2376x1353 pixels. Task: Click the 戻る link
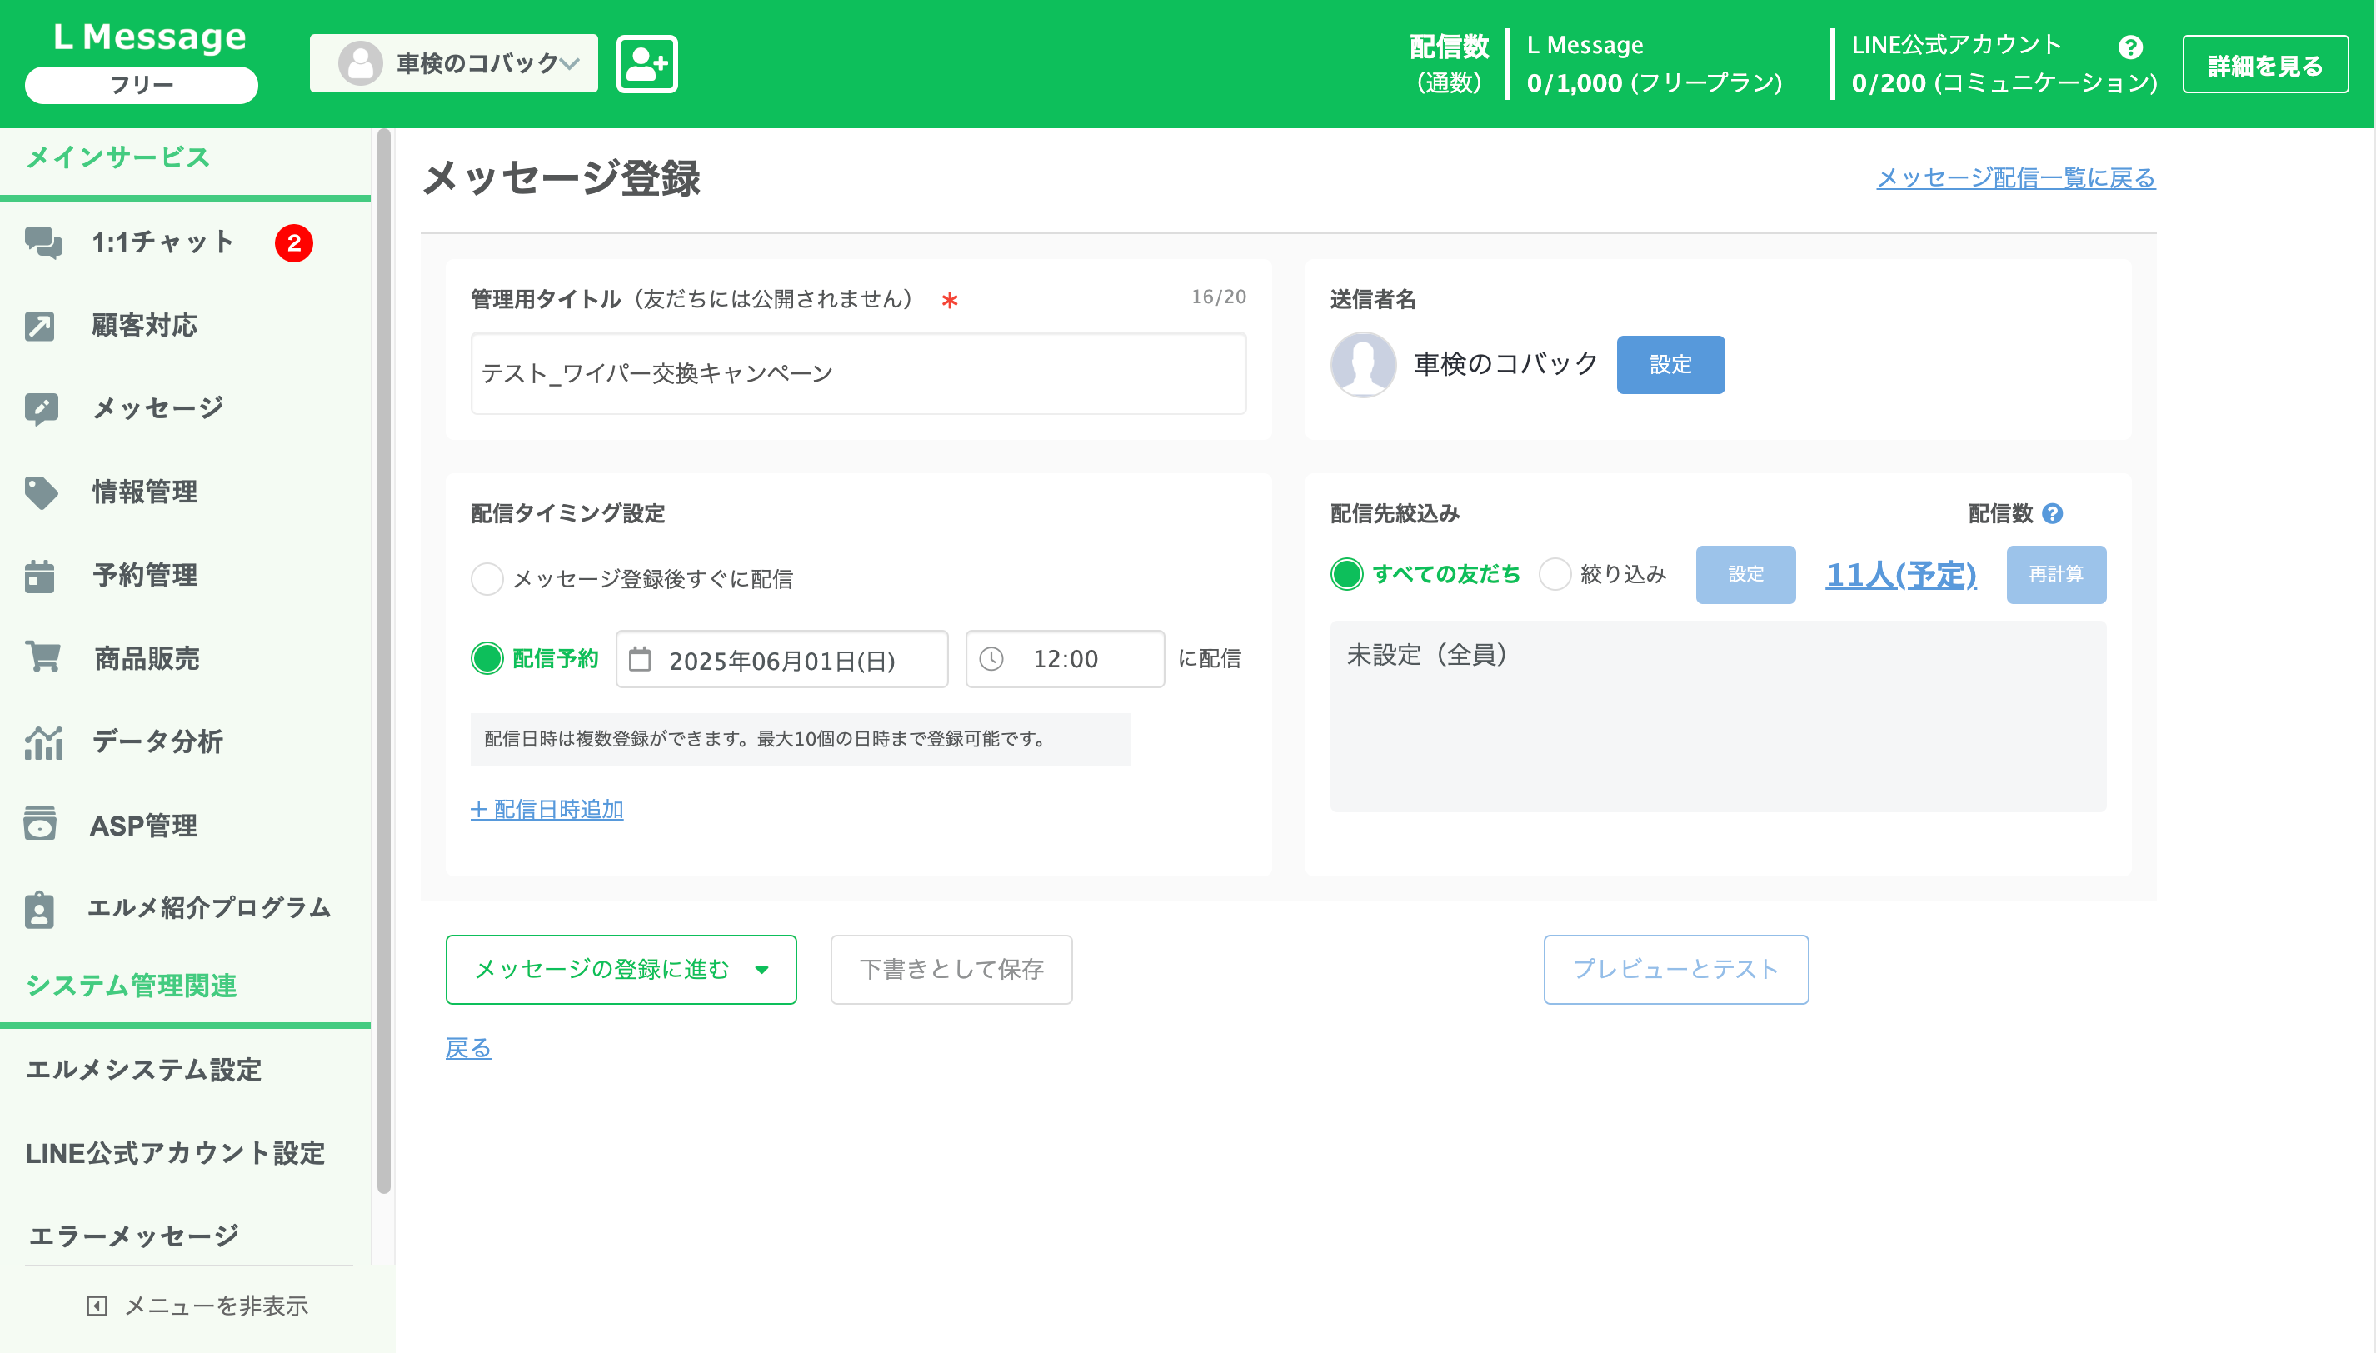[468, 1048]
